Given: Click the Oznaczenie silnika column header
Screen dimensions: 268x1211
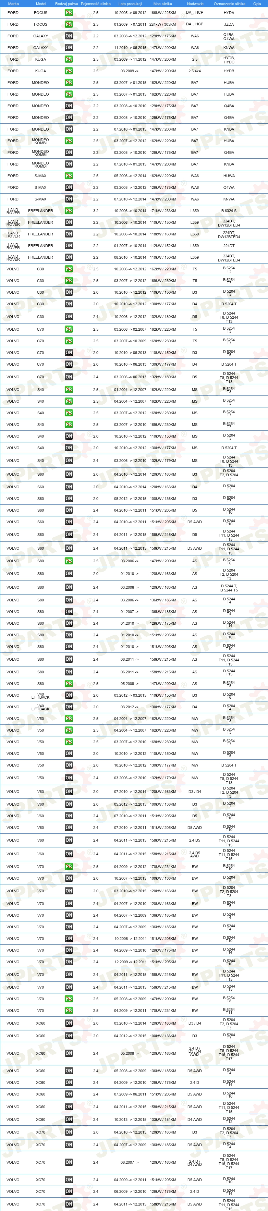Looking at the screenshot, I should (x=230, y=3).
